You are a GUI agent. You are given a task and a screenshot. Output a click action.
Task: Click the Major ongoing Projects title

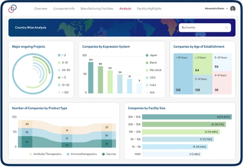click(28, 47)
